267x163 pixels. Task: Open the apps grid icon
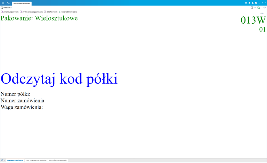pyautogui.click(x=246, y=3)
